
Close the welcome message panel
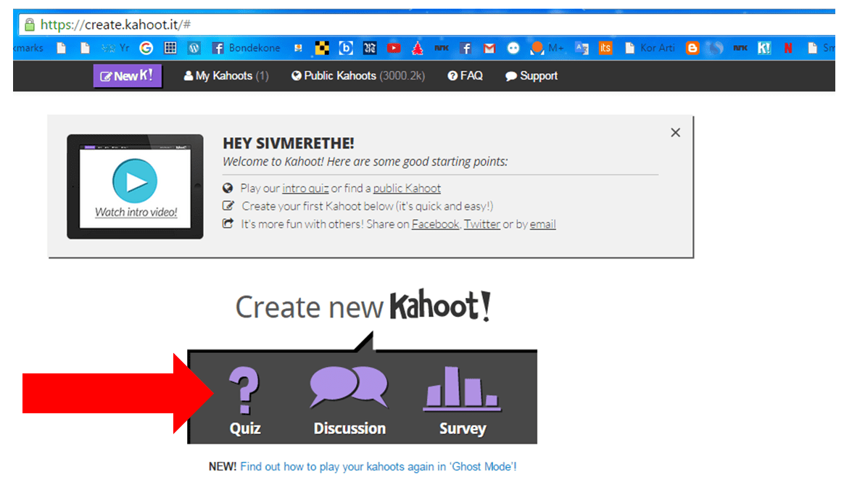(x=676, y=133)
